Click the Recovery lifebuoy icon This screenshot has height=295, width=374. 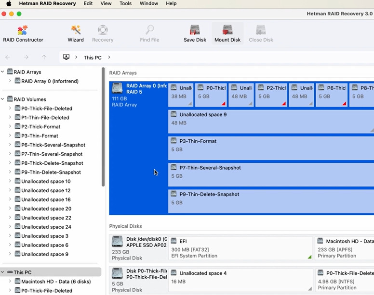tap(103, 30)
